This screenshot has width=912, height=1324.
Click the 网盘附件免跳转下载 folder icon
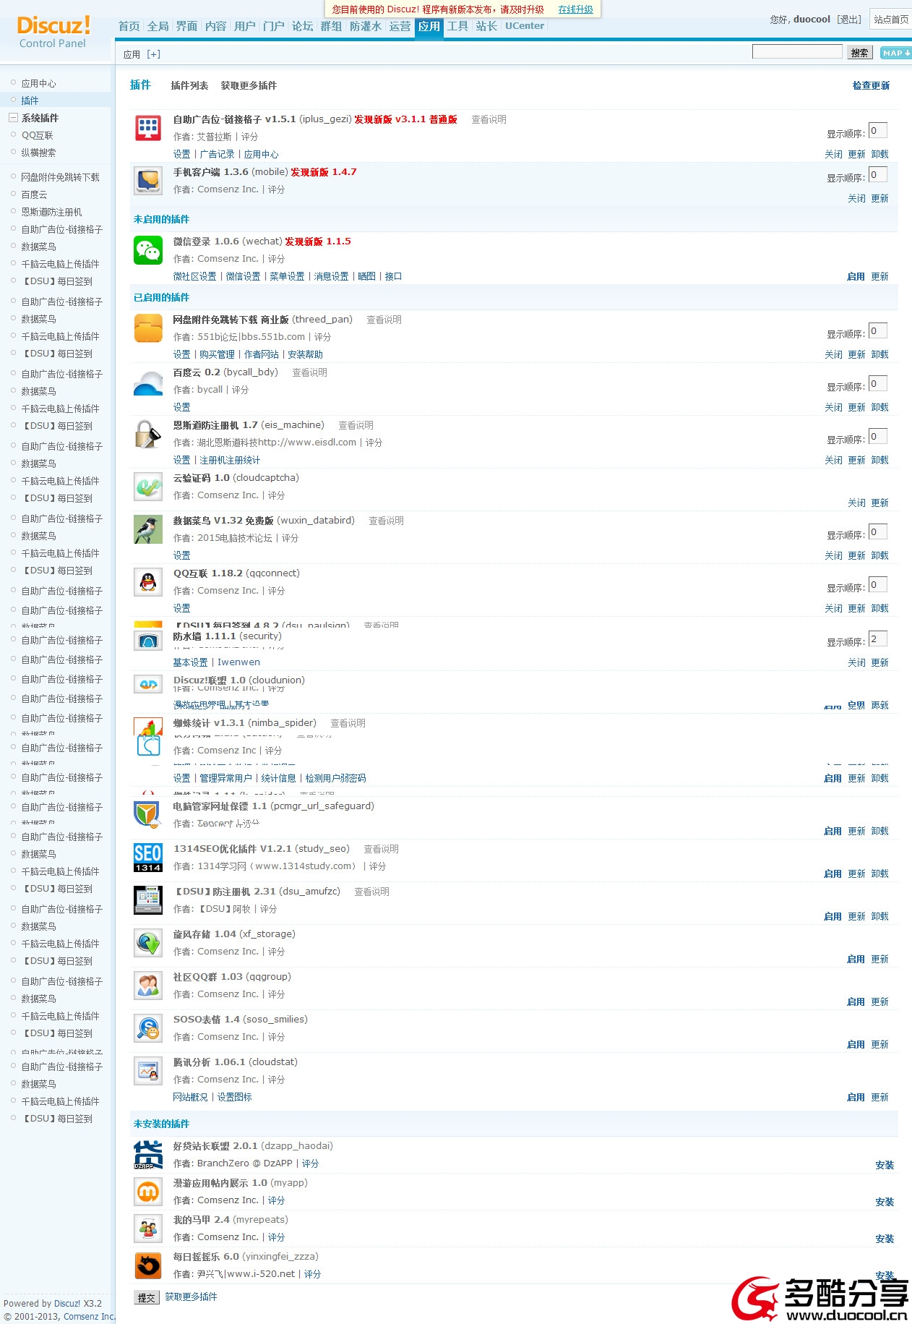point(148,328)
